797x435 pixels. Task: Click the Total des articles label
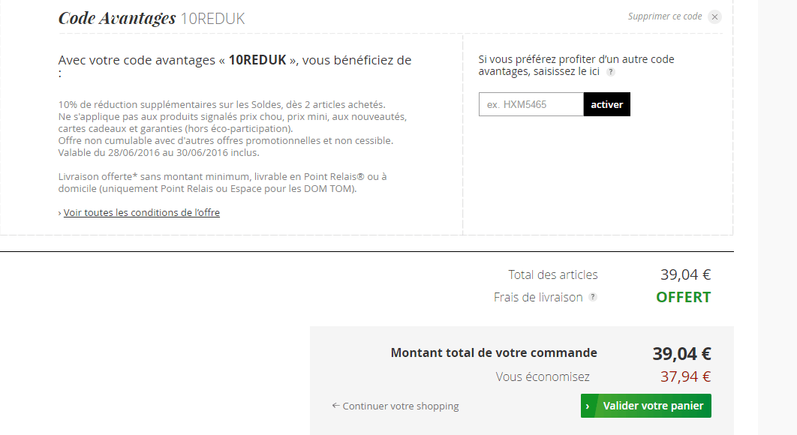point(553,274)
